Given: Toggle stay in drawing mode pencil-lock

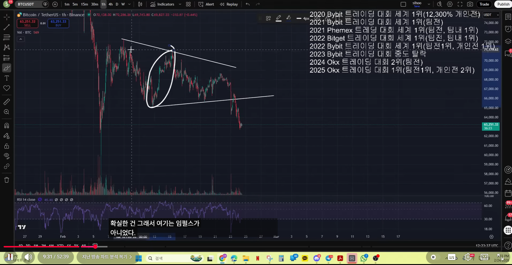Looking at the screenshot, I should point(6,136).
